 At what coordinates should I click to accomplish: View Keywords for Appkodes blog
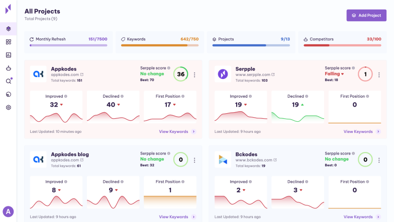pos(177,217)
